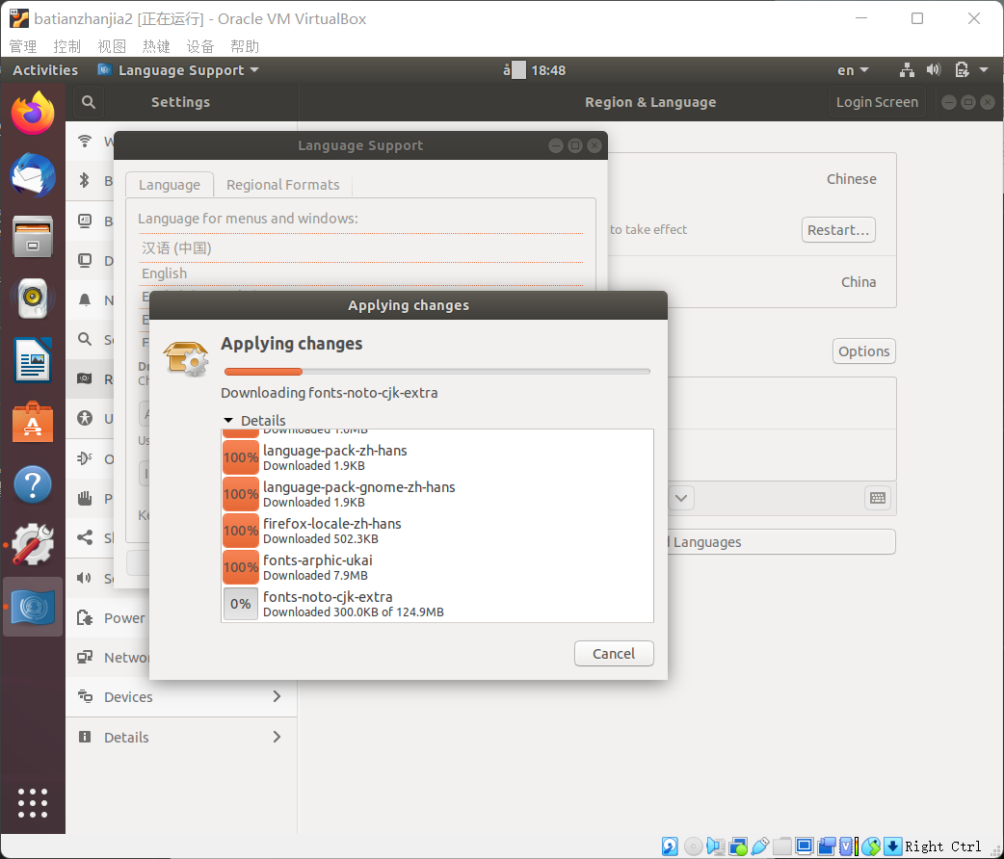Click the Login Screen button
The image size is (1004, 859).
pyautogui.click(x=877, y=102)
